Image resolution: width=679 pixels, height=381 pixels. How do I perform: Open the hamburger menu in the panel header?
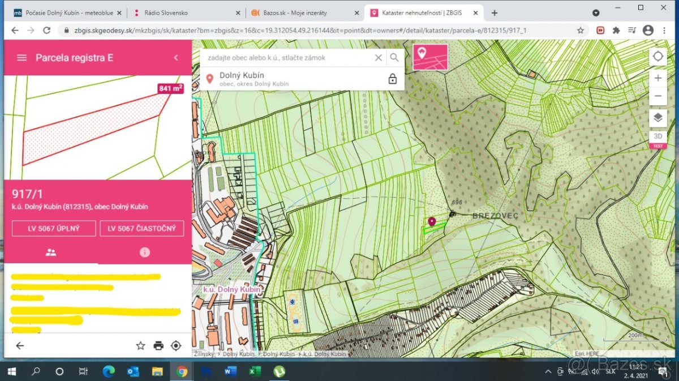point(22,58)
